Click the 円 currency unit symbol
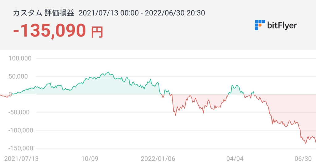The height and width of the screenshot is (165, 316). click(97, 32)
